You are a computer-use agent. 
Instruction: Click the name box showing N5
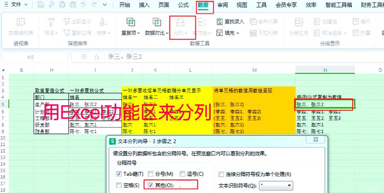(34, 57)
